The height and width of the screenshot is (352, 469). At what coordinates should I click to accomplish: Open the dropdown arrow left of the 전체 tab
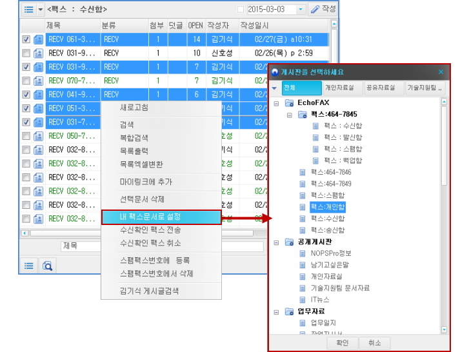point(274,88)
